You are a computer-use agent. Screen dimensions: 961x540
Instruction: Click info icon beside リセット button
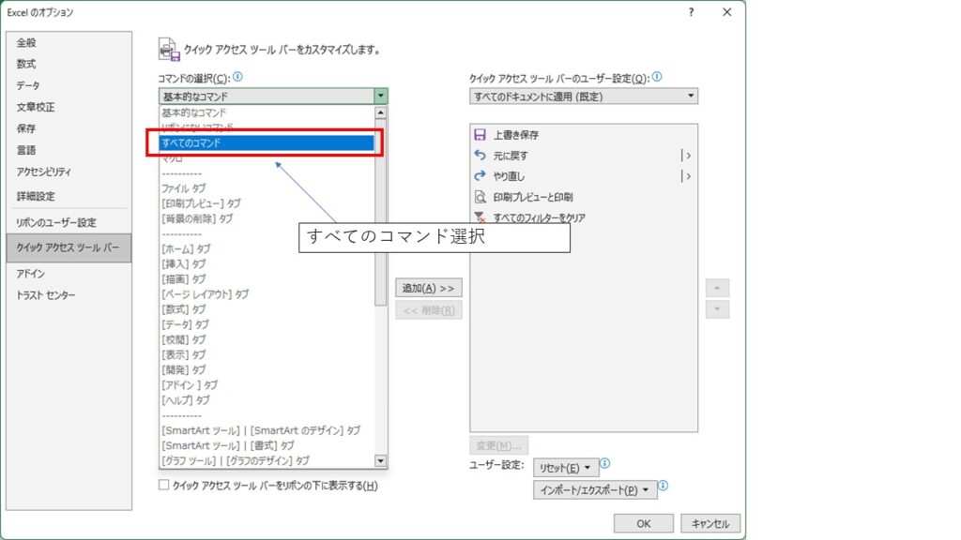pos(605,464)
